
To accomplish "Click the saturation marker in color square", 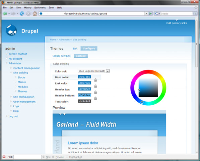I will point(139,90).
